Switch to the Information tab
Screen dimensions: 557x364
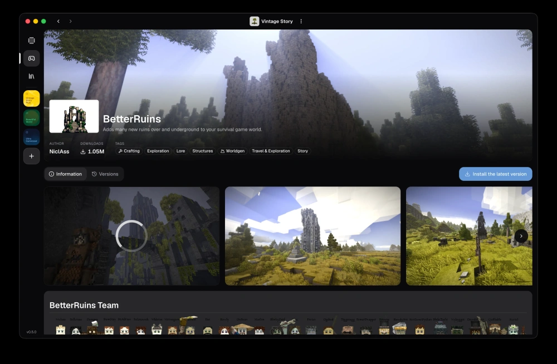(x=65, y=174)
